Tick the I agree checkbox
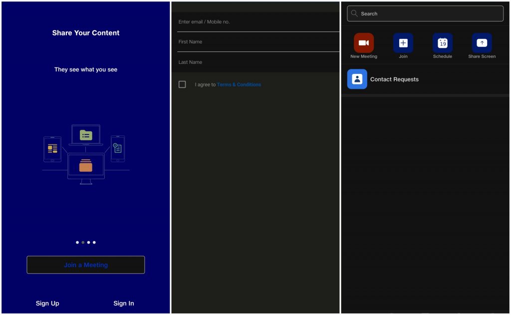 182,84
